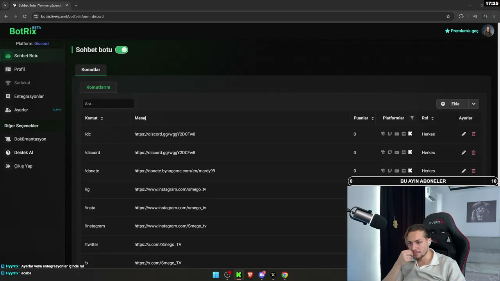Image resolution: width=500 pixels, height=281 pixels.
Task: Toggle the Sohbet botu switch off
Action: 121,50
